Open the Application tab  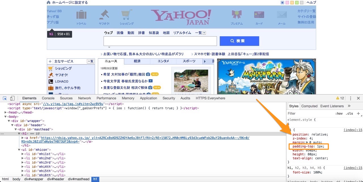coord(148,98)
